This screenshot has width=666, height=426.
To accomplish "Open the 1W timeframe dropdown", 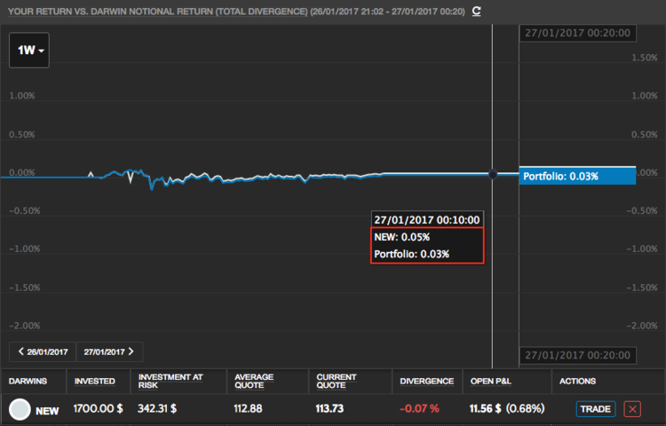I will 29,50.
